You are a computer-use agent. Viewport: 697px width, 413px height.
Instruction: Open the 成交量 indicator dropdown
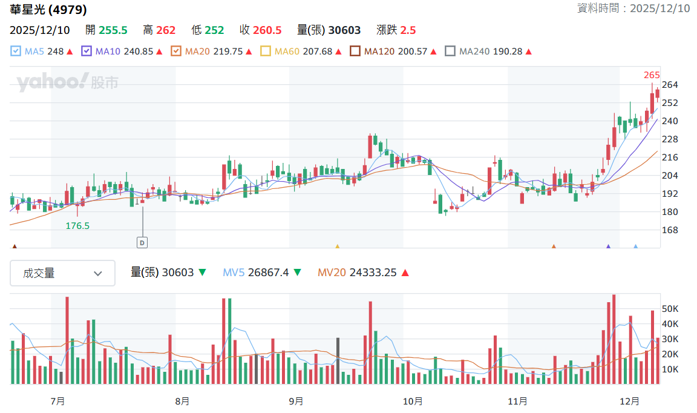click(x=63, y=273)
